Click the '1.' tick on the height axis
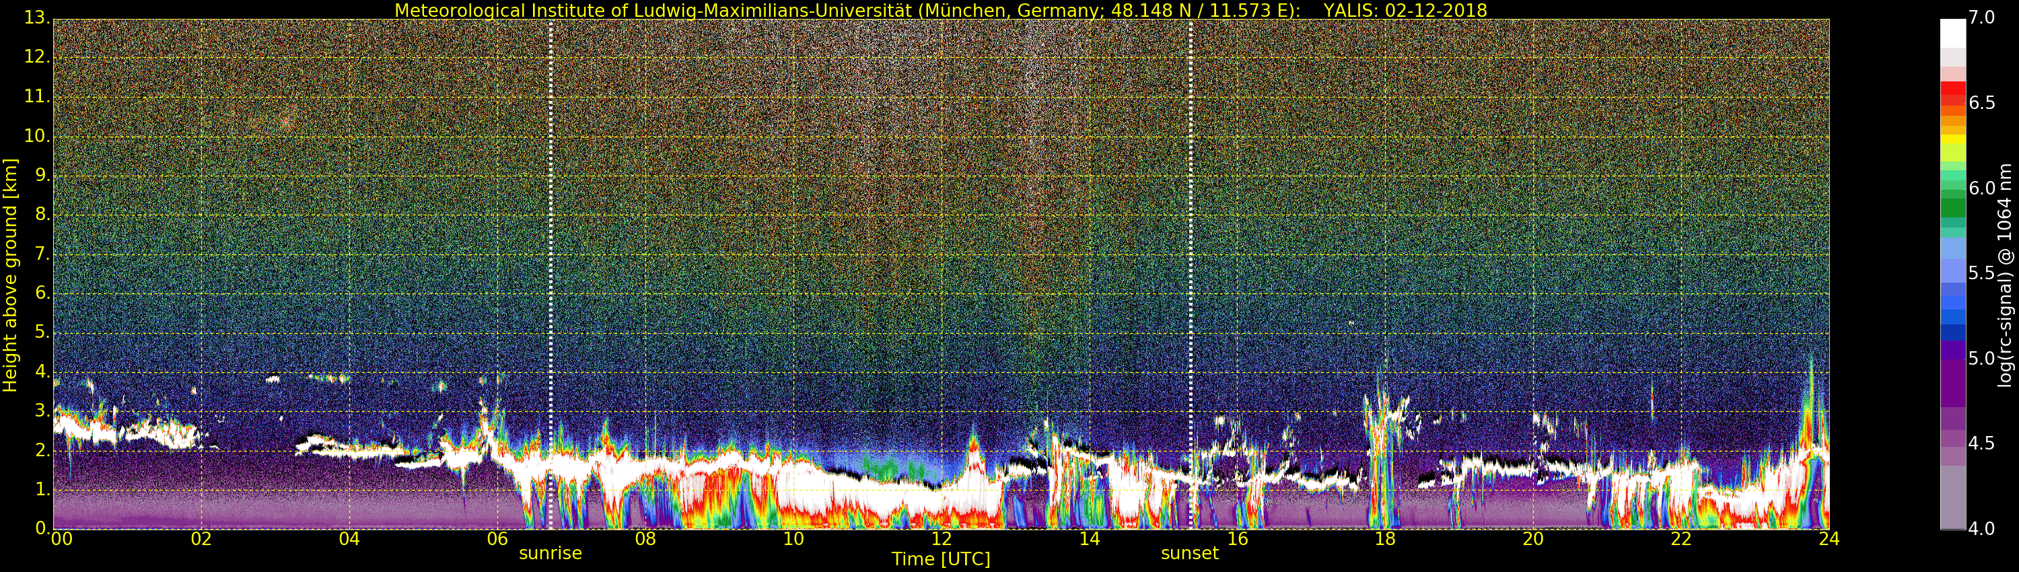The width and height of the screenshot is (2019, 572). pyautogui.click(x=42, y=489)
